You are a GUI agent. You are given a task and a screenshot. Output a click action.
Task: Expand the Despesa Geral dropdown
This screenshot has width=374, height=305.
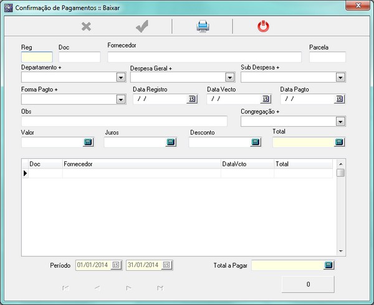[230, 77]
